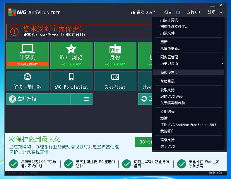Choose 关于病毒和威胁 menu entry
The width and height of the screenshot is (231, 179).
click(x=189, y=103)
